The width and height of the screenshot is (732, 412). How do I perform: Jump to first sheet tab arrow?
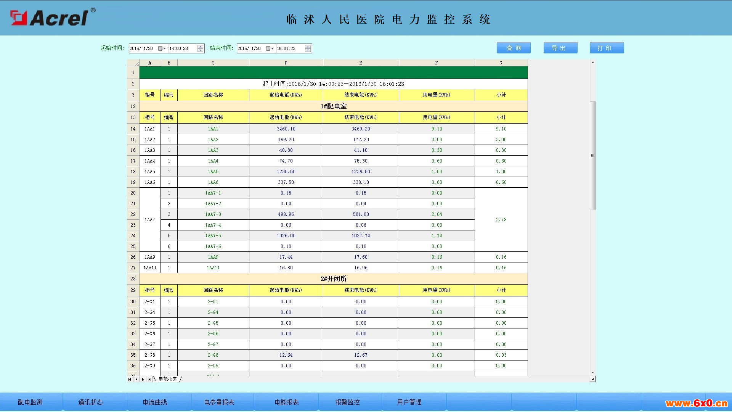point(130,379)
